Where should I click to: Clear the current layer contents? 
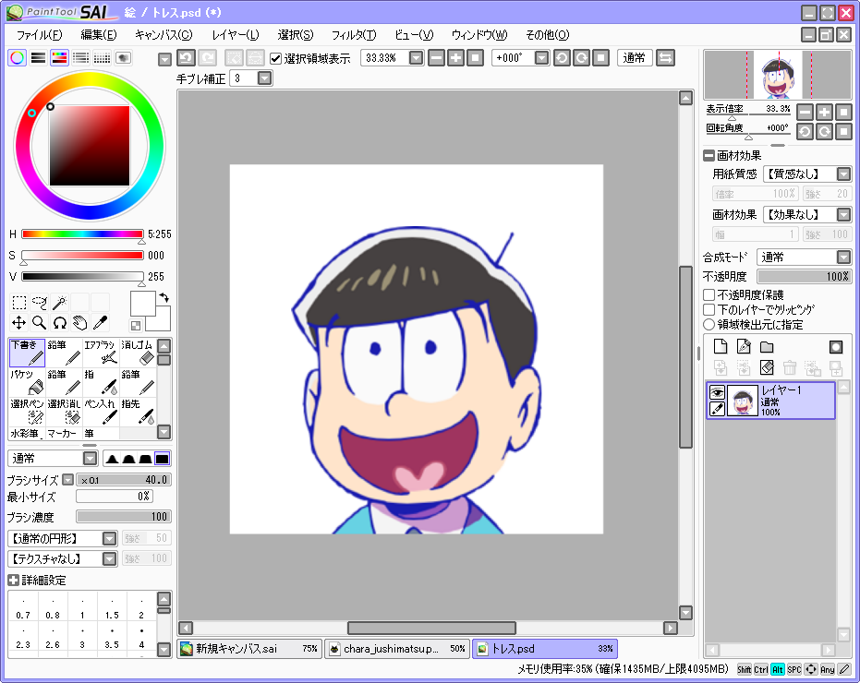[767, 367]
